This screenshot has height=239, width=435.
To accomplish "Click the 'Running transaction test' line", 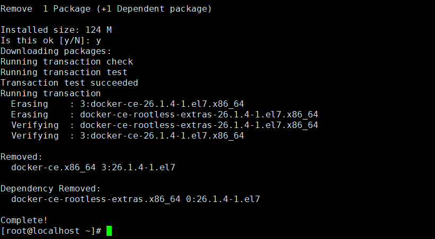I will (64, 72).
